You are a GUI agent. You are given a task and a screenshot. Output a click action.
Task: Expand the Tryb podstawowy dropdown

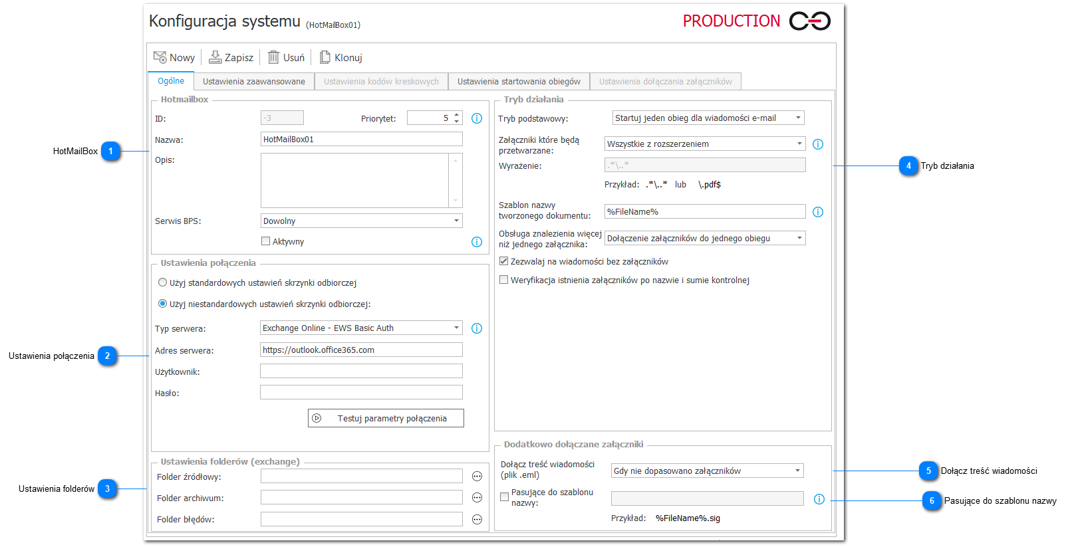coord(798,118)
